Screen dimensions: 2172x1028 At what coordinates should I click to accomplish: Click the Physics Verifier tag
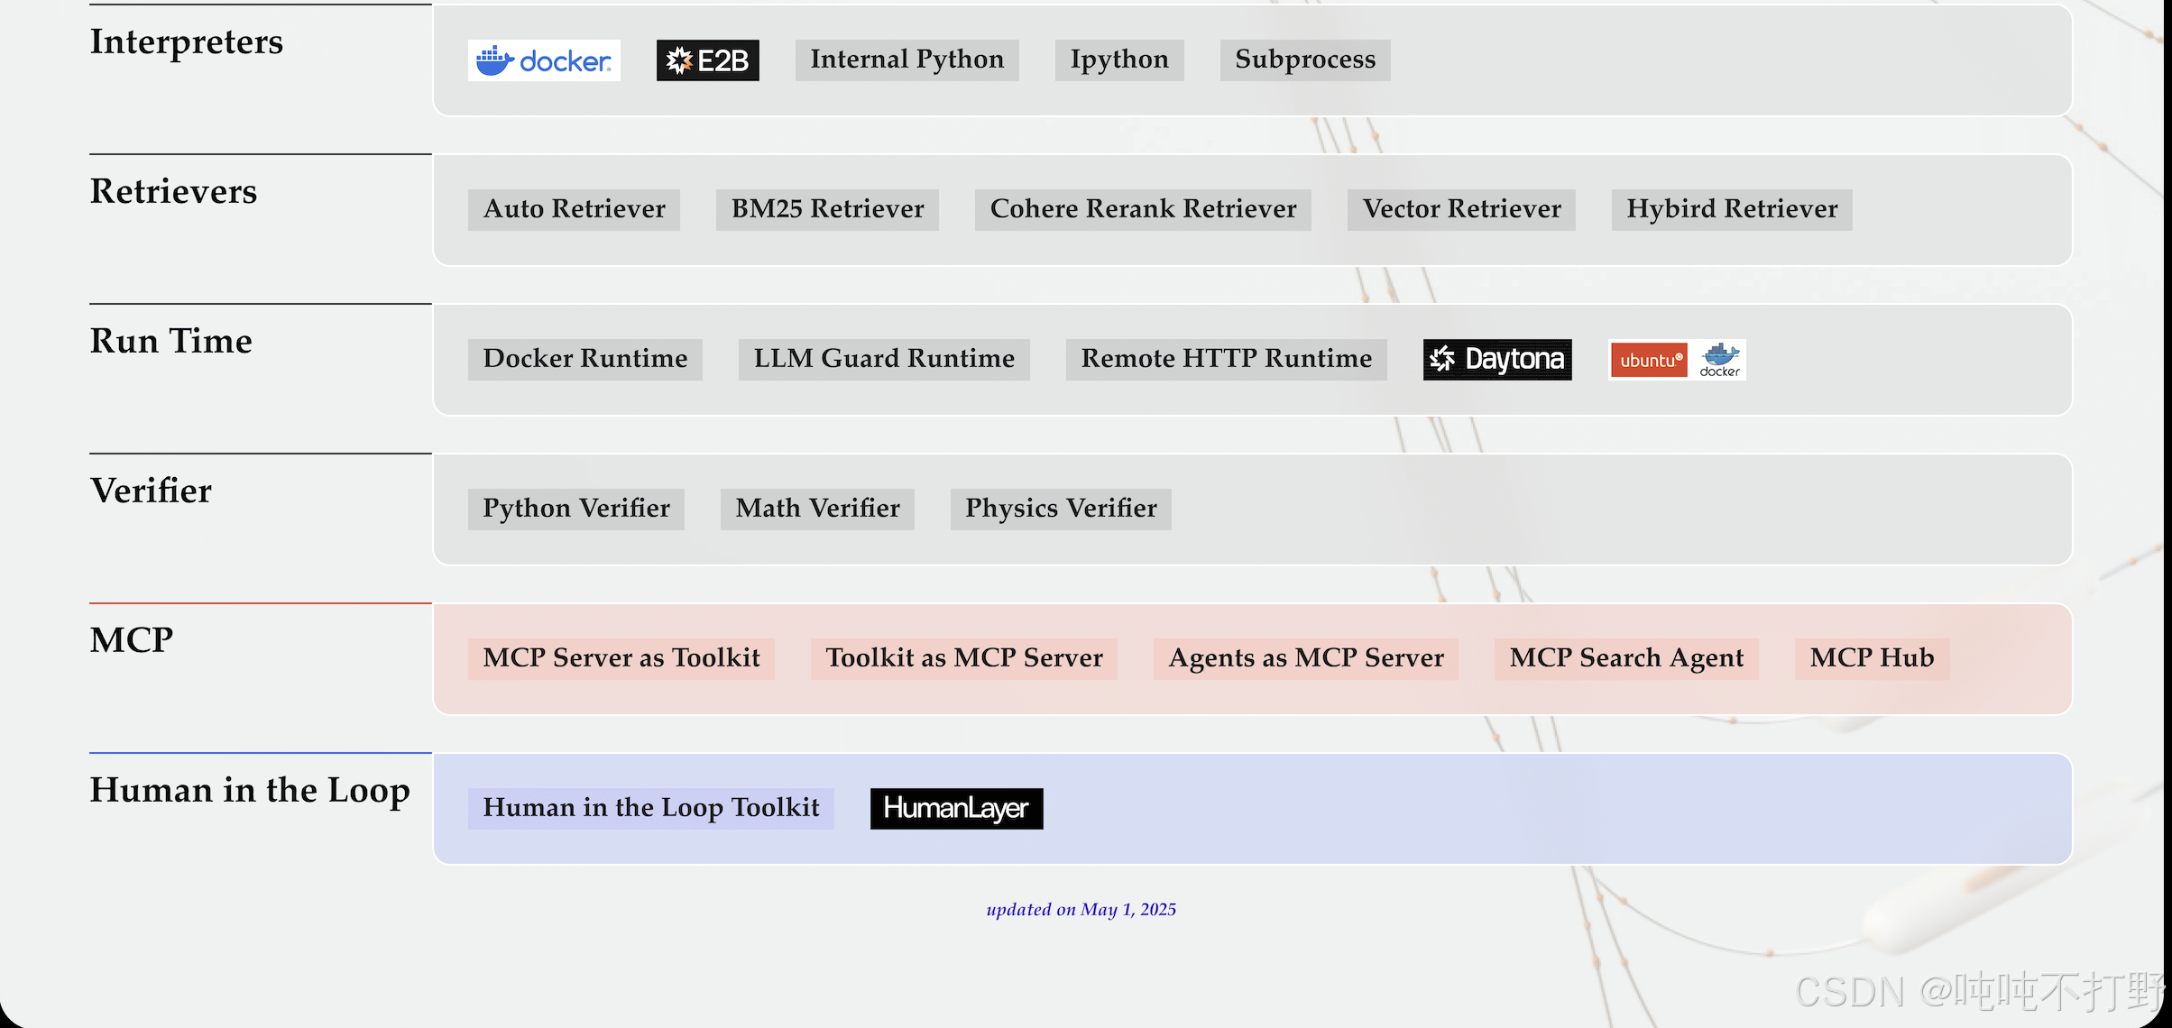(x=1061, y=509)
